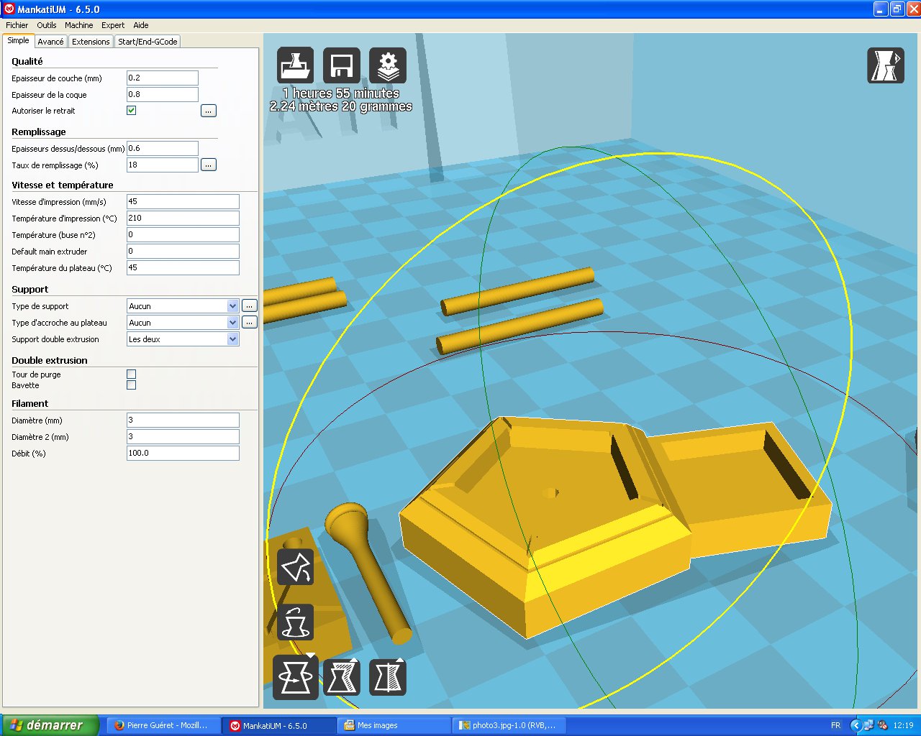Click the Vitesse d'impression field
Screen dimensions: 921x736
click(x=183, y=201)
